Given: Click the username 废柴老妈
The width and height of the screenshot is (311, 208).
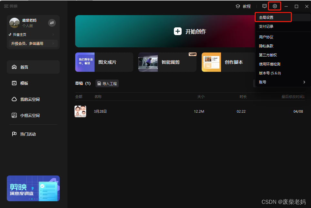Looking at the screenshot, I should [29, 20].
